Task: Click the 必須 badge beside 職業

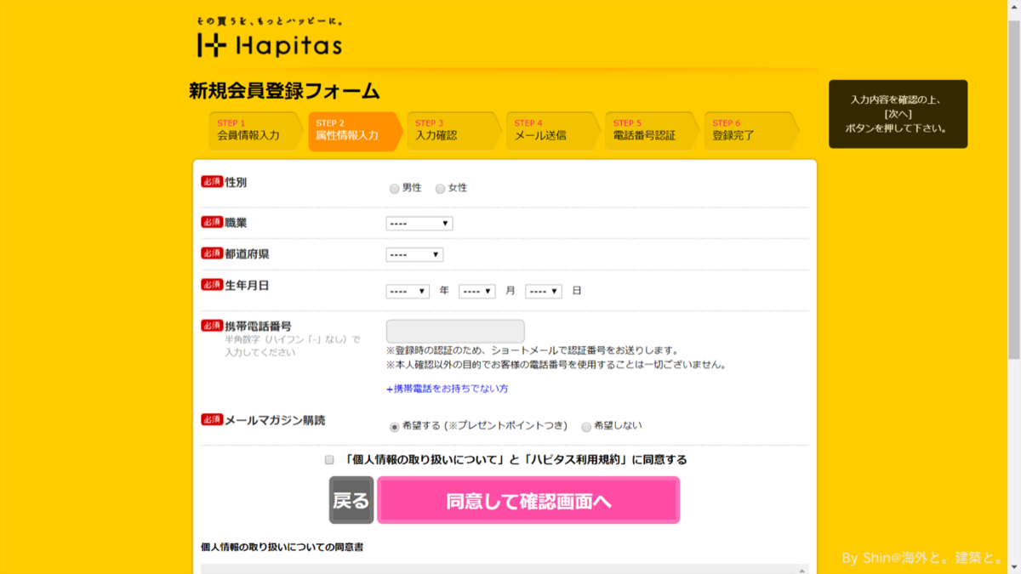Action: pos(212,222)
